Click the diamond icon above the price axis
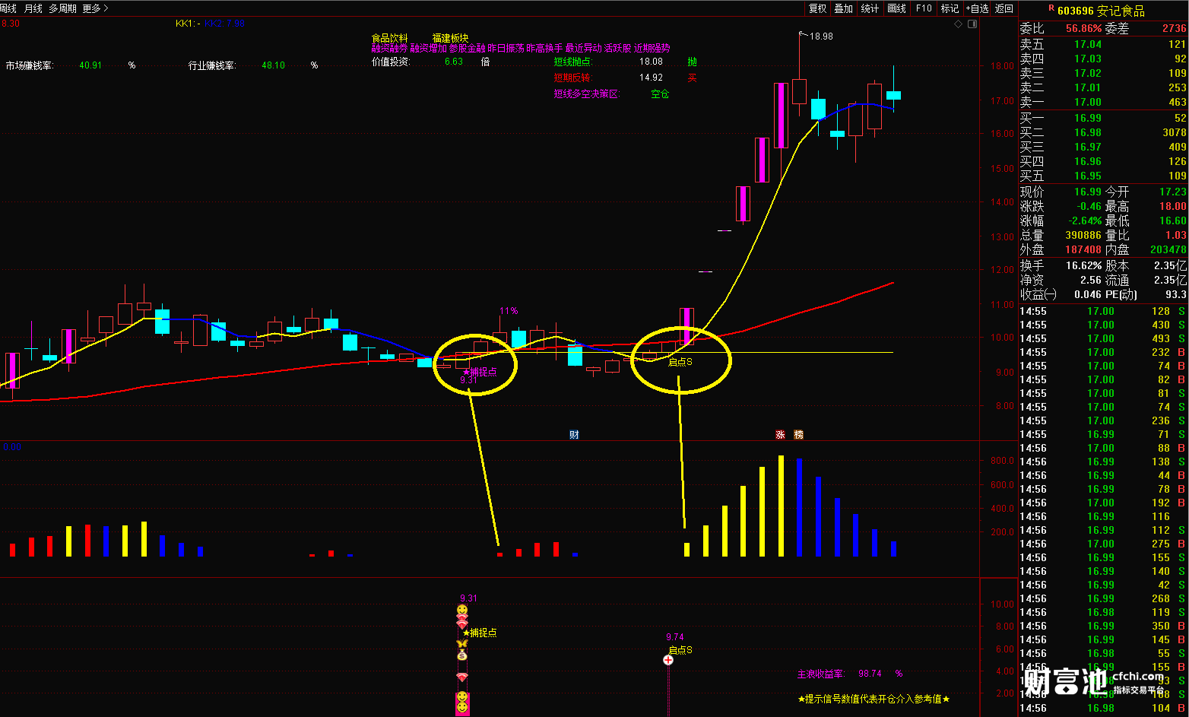This screenshot has width=1189, height=717. coord(959,24)
